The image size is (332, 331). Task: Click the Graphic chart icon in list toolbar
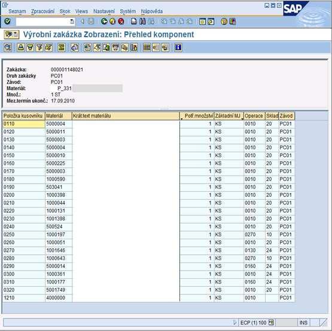[x=134, y=47]
